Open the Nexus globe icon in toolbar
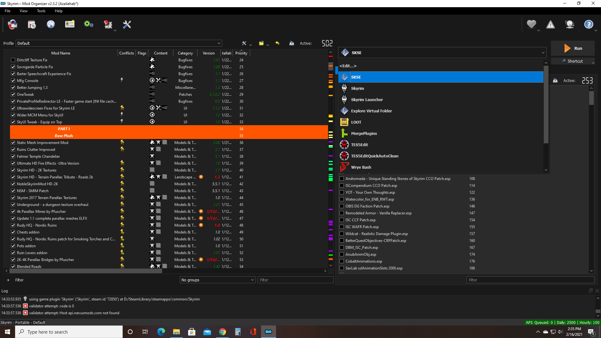Screen dimensions: 601x338 coord(51,24)
